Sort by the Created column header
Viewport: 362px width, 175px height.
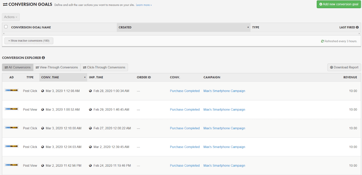click(x=183, y=27)
